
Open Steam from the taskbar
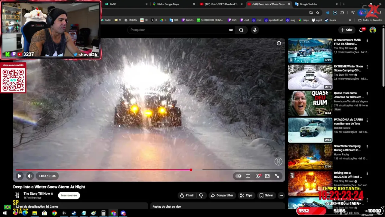[74, 213]
